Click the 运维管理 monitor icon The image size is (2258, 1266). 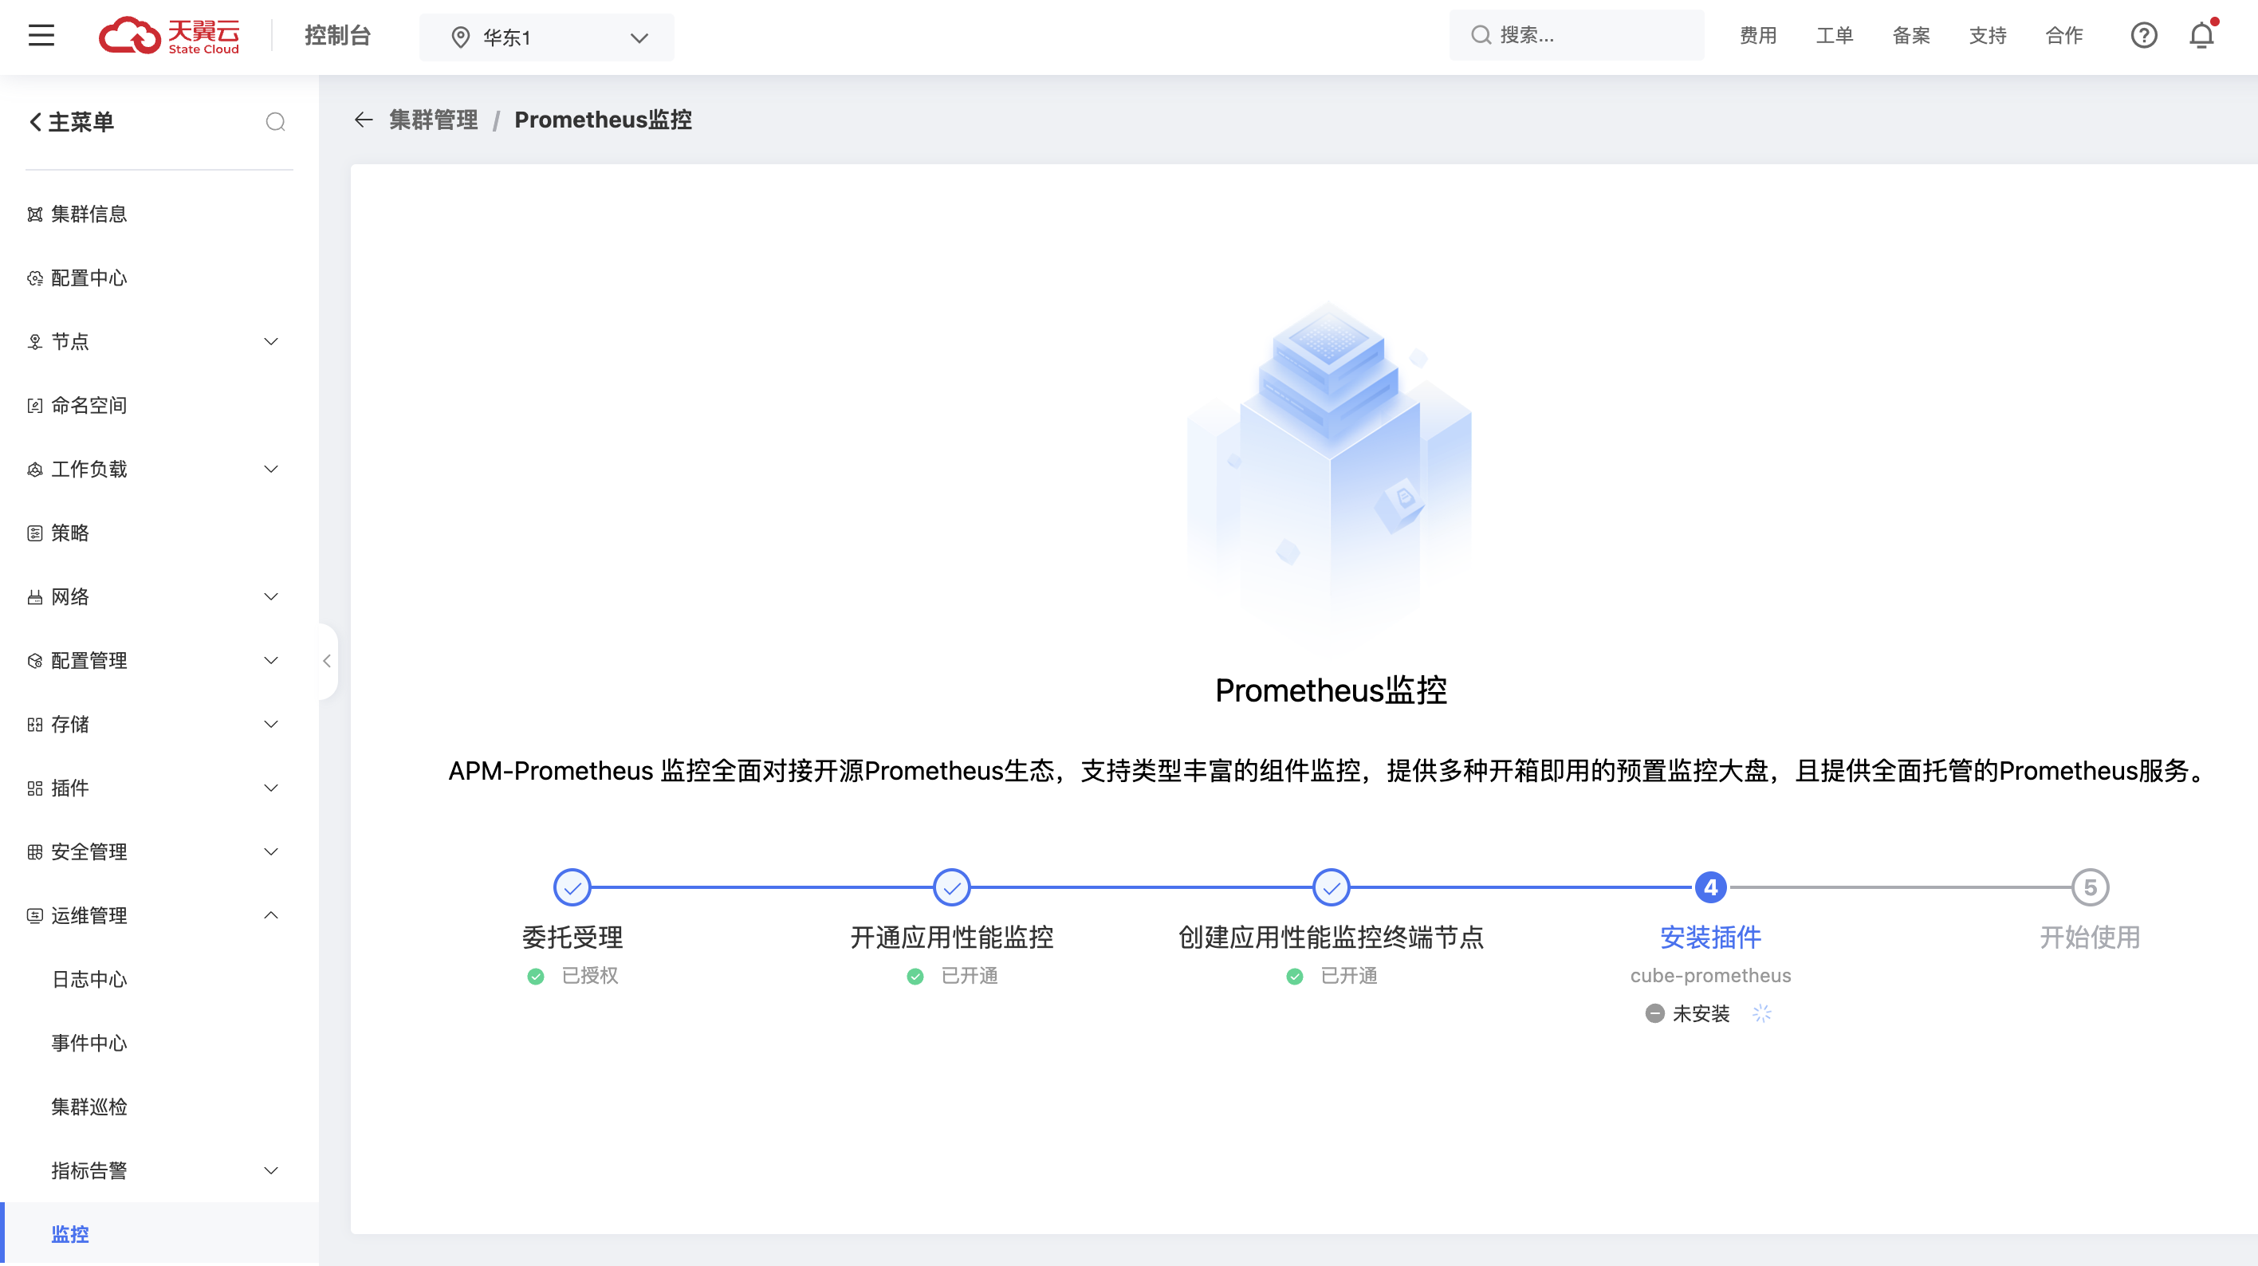pos(35,916)
